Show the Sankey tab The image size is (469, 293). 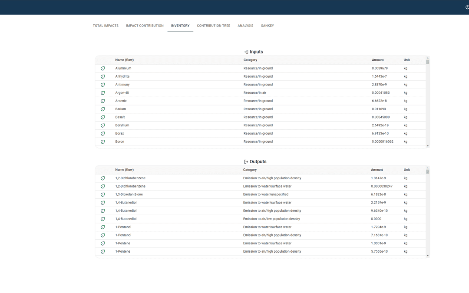(268, 26)
